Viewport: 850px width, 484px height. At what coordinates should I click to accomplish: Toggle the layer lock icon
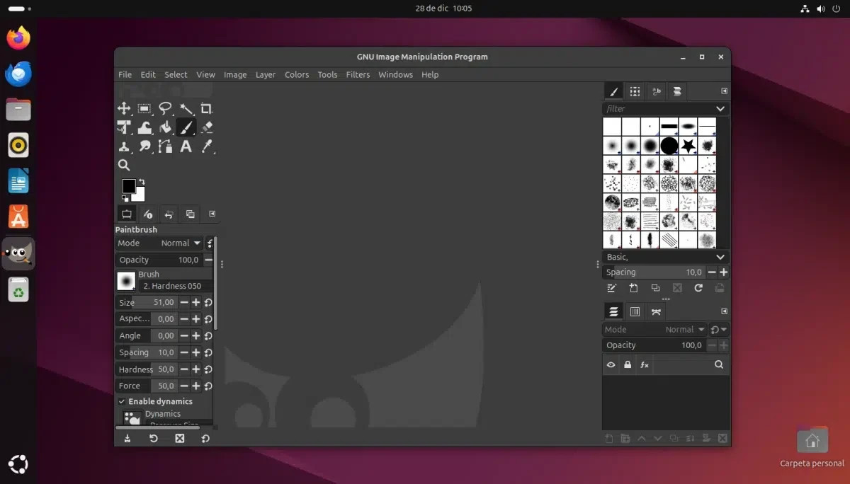pyautogui.click(x=628, y=365)
